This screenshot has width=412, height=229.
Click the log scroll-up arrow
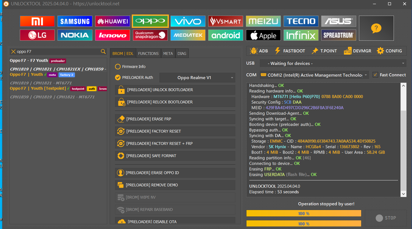(x=403, y=86)
